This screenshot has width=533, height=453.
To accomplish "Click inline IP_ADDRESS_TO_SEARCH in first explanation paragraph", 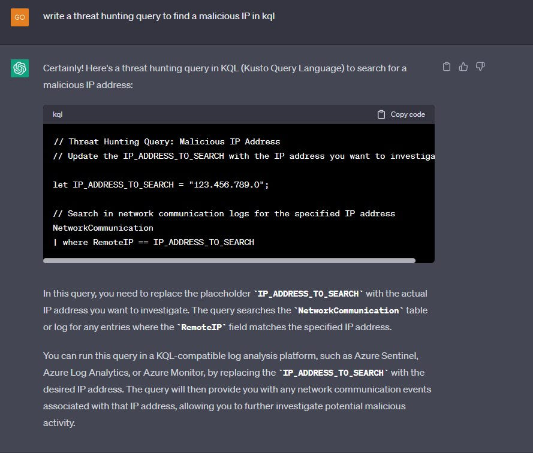I will pos(308,294).
